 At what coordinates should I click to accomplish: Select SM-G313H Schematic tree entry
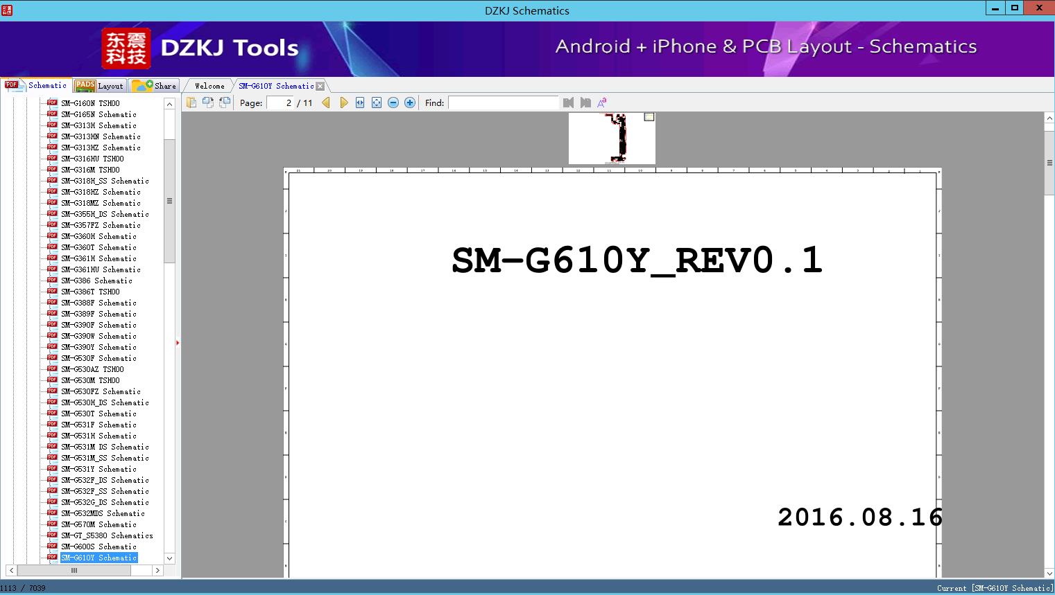(98, 125)
